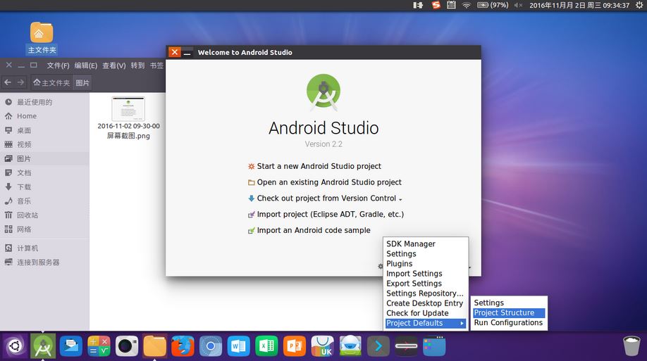This screenshot has width=647, height=361.
Task: Select Music (音乐) in sidebar
Action: point(44,201)
